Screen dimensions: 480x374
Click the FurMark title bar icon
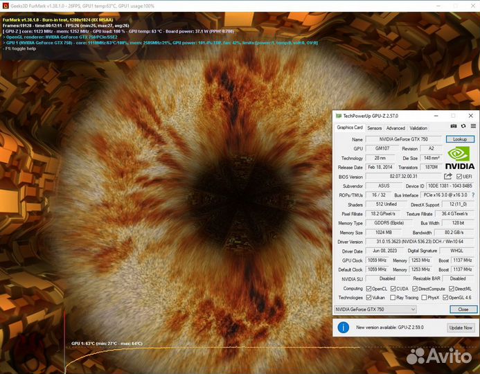4,4
